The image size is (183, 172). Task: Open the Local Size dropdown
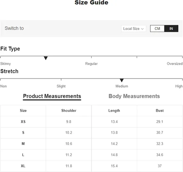pyautogui.click(x=134, y=28)
